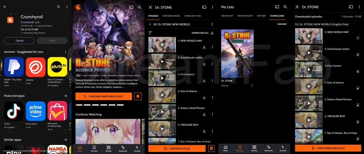Open the Prime Video featured app icon
Screen dimensions: 364x154
[35, 111]
